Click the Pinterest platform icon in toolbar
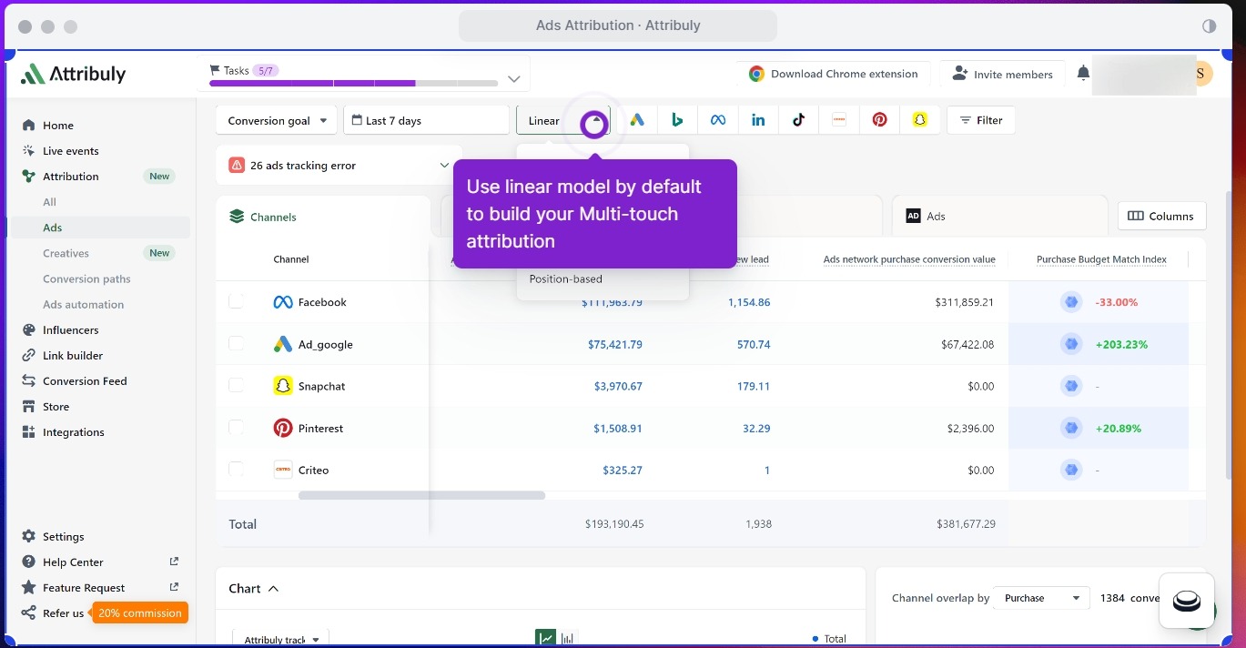The image size is (1246, 648). coord(879,118)
